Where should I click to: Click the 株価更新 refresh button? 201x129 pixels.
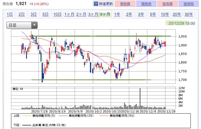[x=103, y=4]
